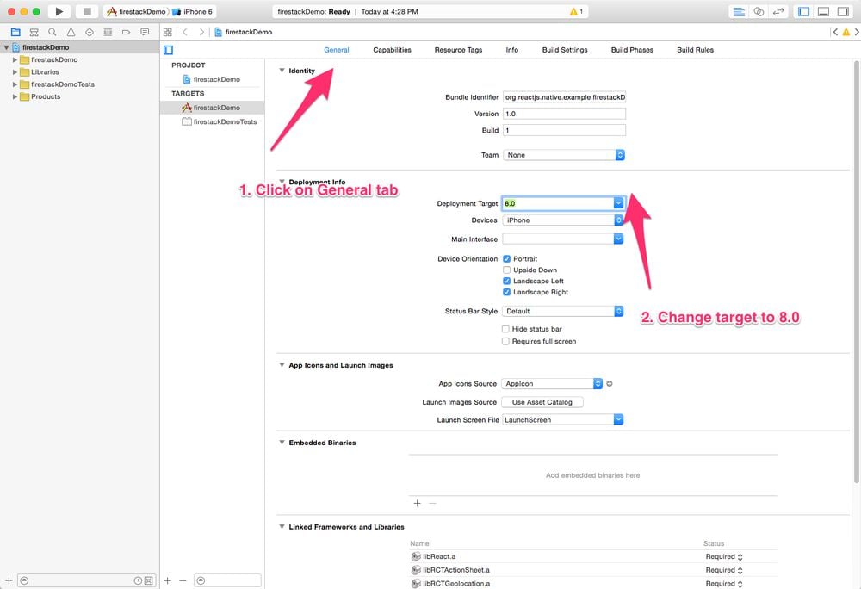Viewport: 861px width, 589px height.
Task: Add a new file using navigator plus
Action: tap(9, 580)
